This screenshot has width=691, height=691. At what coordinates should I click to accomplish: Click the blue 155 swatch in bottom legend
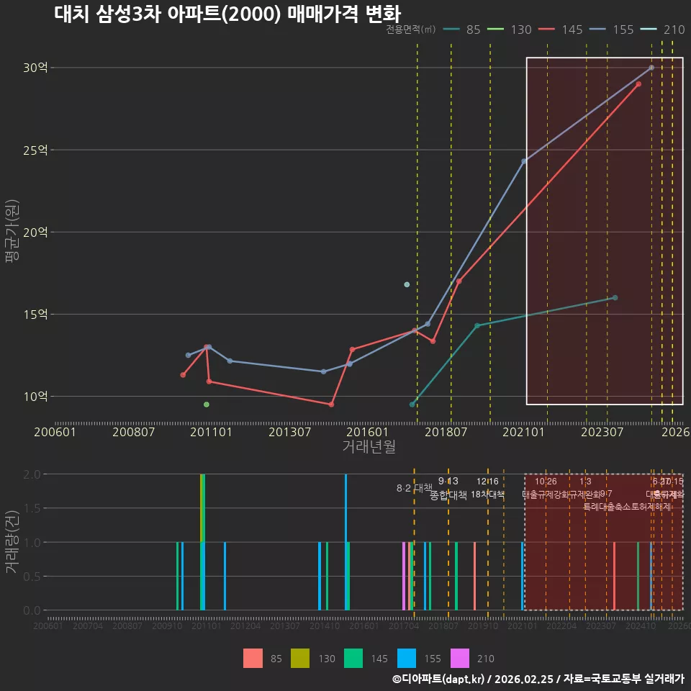coord(406,658)
